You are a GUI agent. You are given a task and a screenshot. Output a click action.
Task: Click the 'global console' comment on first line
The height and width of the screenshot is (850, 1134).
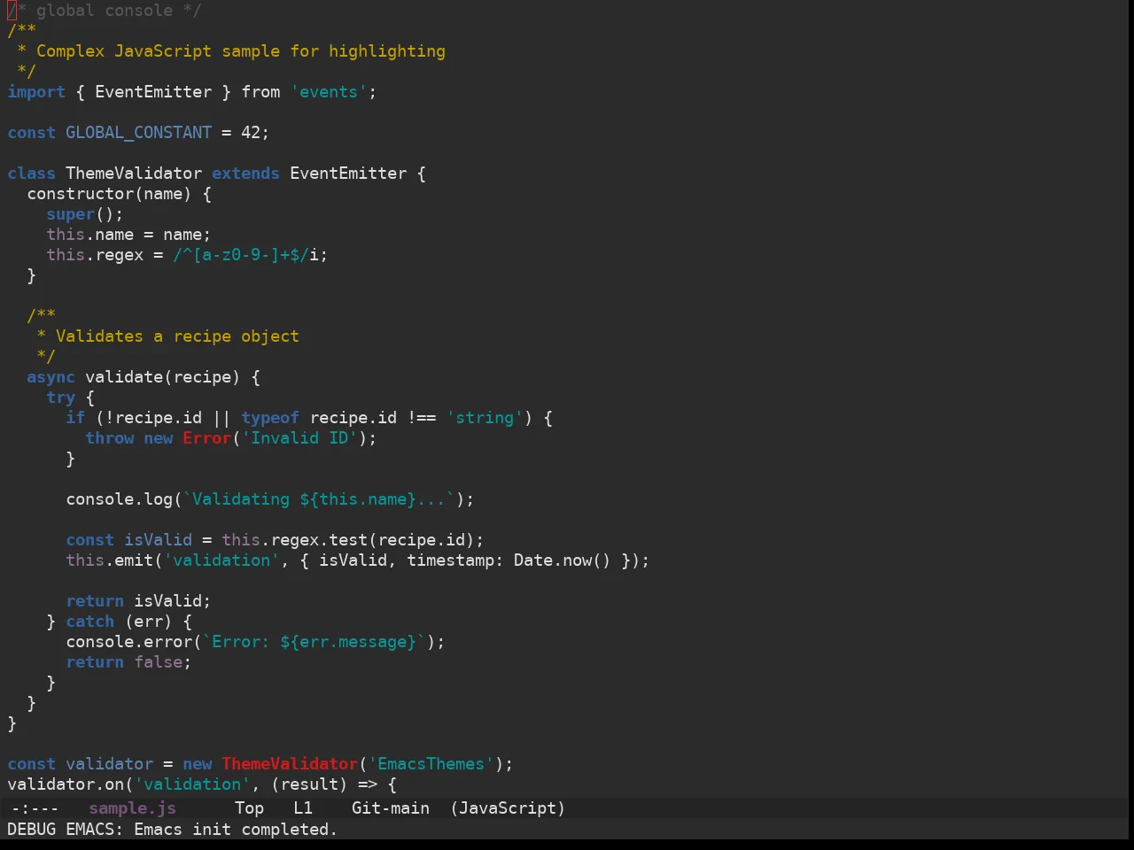(x=105, y=11)
